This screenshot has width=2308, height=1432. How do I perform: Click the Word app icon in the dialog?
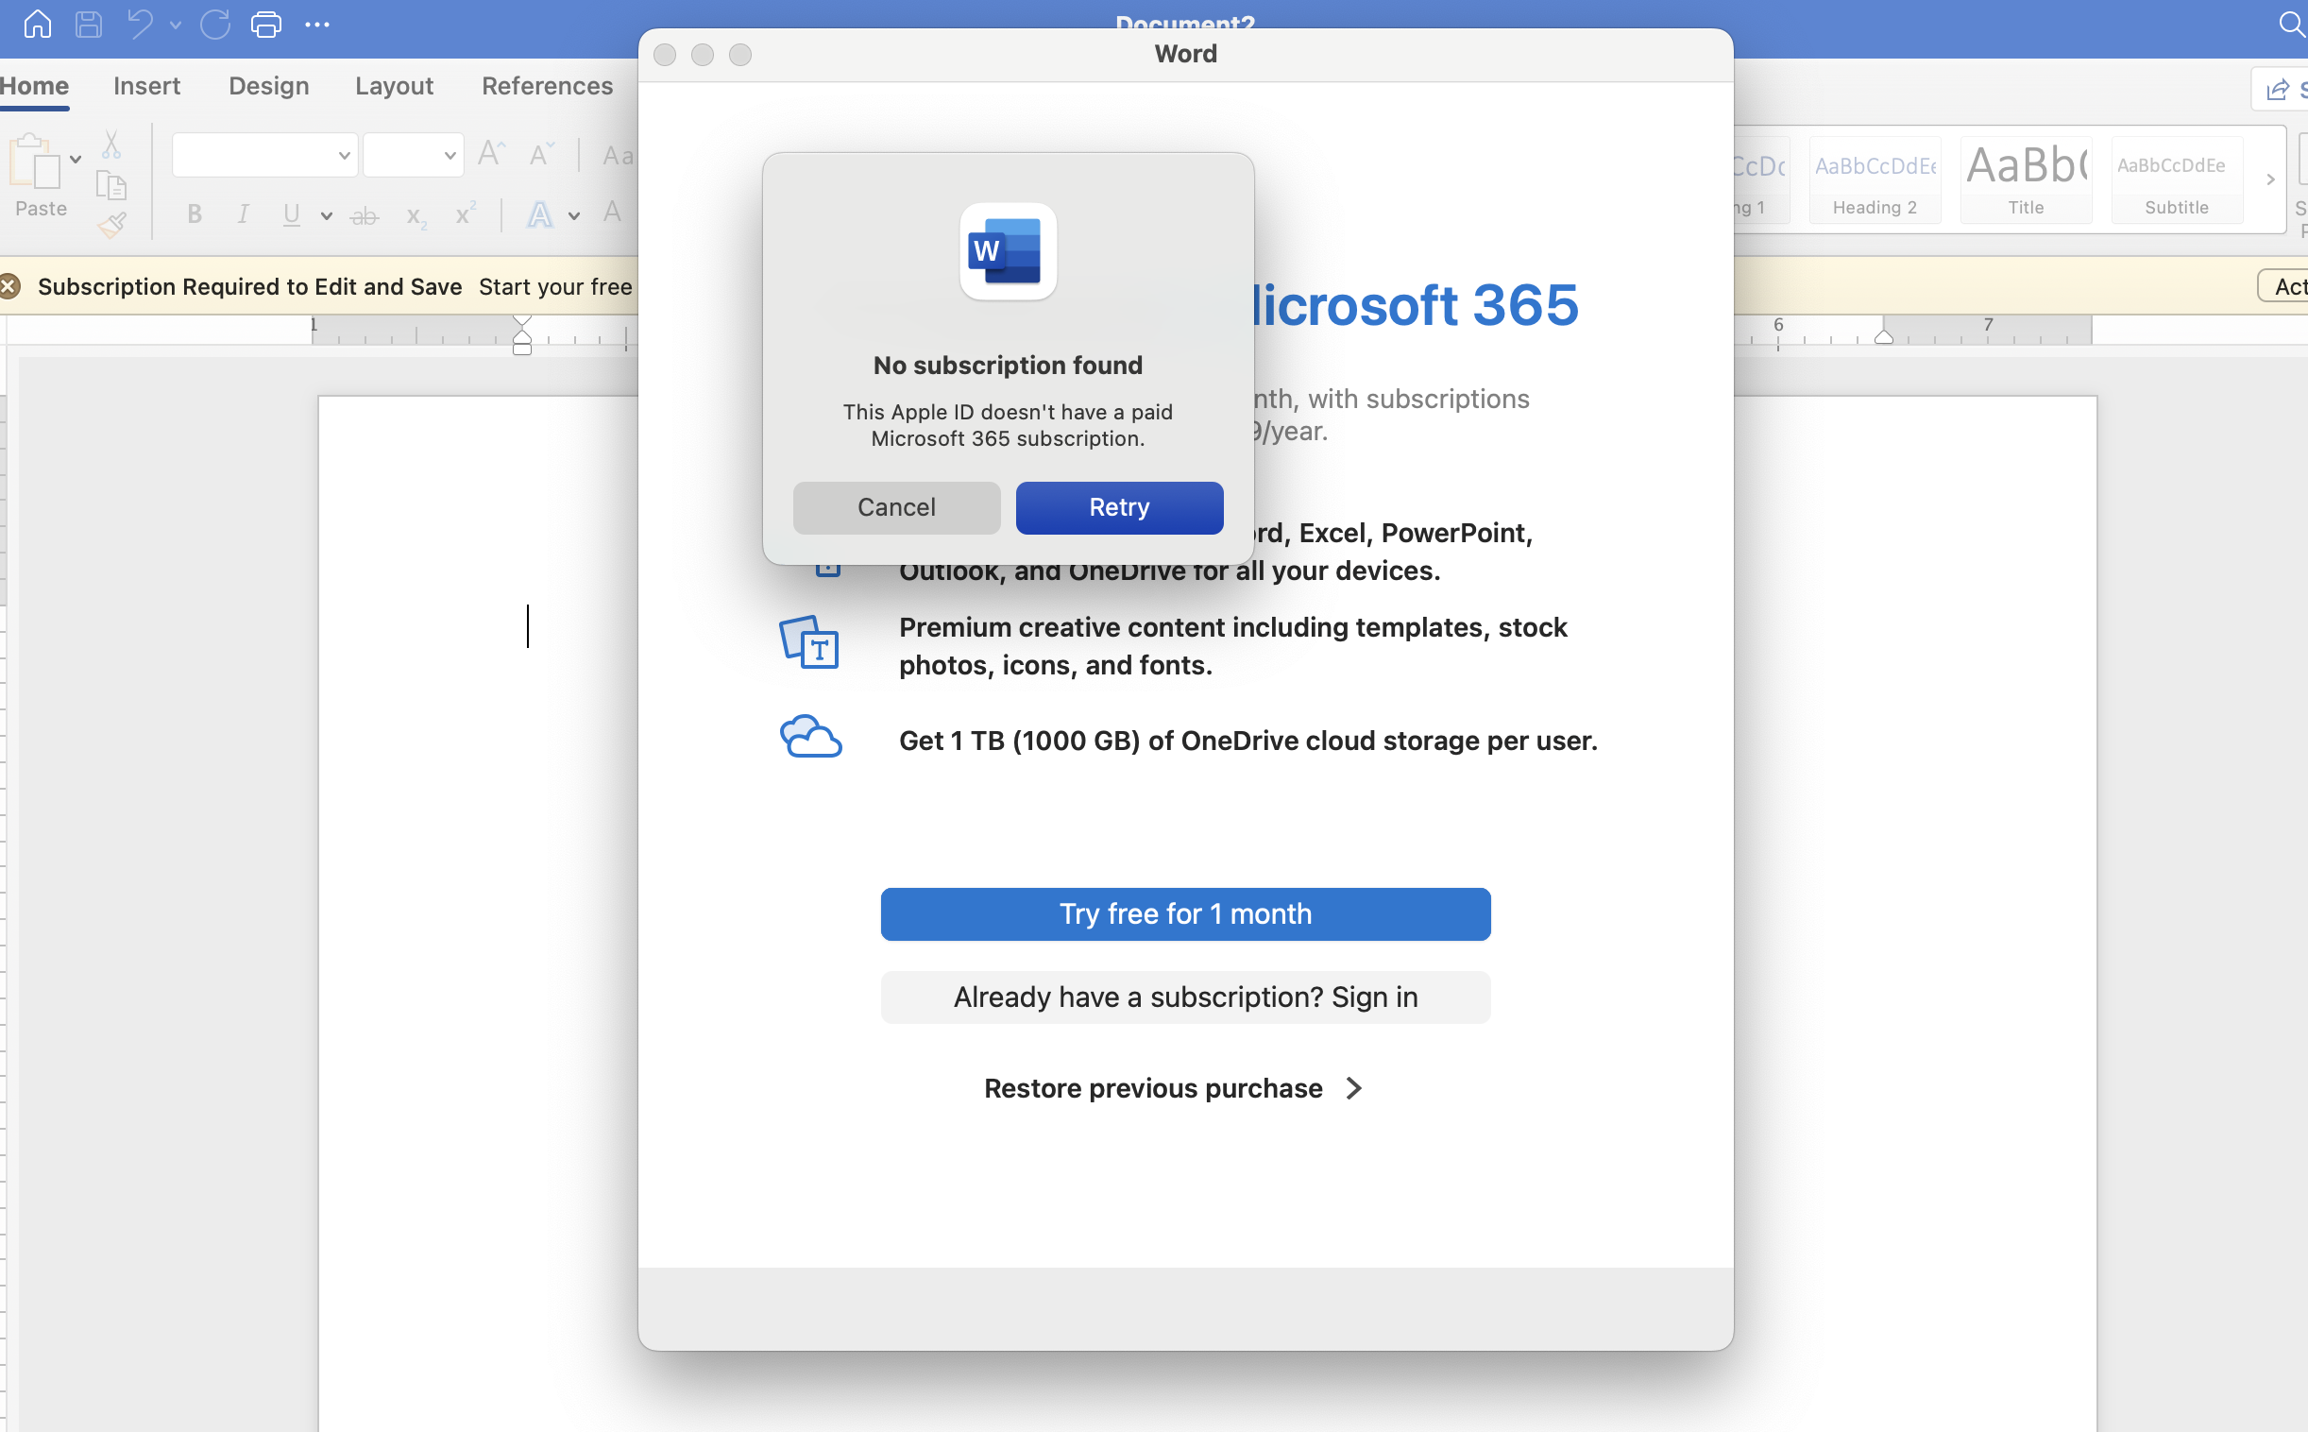coord(1009,251)
